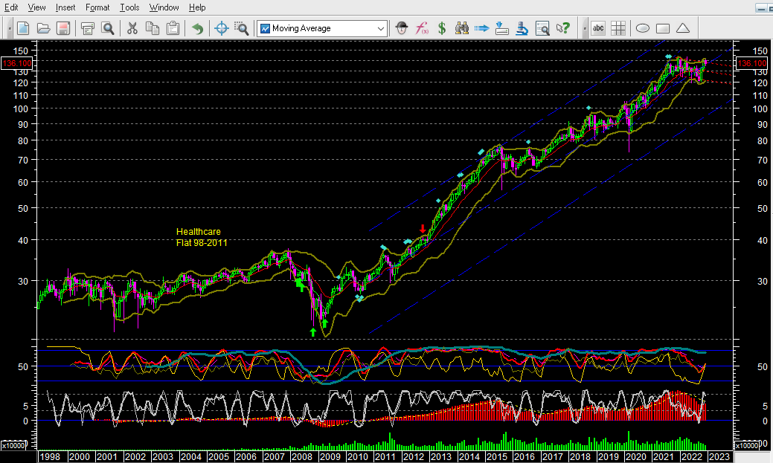The width and height of the screenshot is (773, 463).
Task: Toggle the chart grid button
Action: (618, 28)
